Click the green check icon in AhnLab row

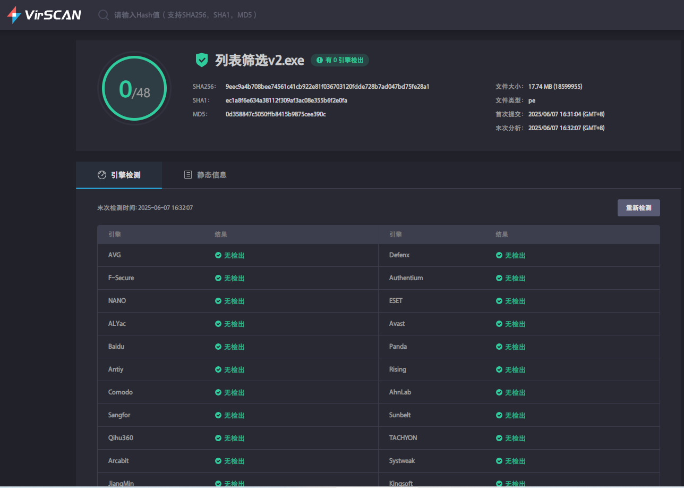499,392
